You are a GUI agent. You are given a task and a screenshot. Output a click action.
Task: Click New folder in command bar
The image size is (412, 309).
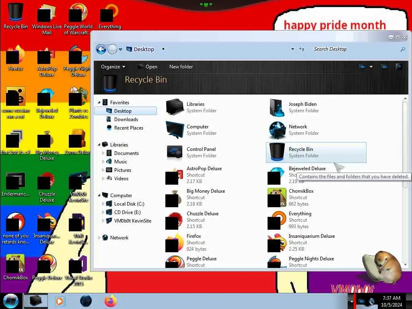click(181, 67)
